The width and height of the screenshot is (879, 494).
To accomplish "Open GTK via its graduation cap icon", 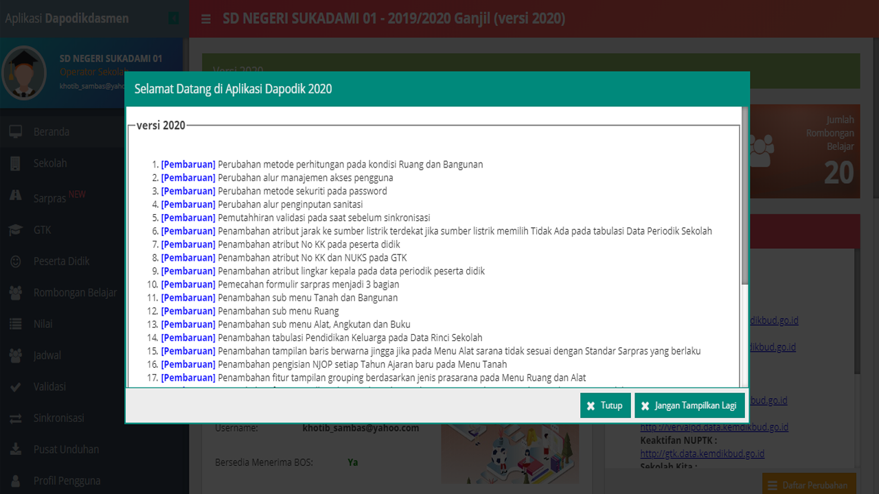I will (x=16, y=230).
